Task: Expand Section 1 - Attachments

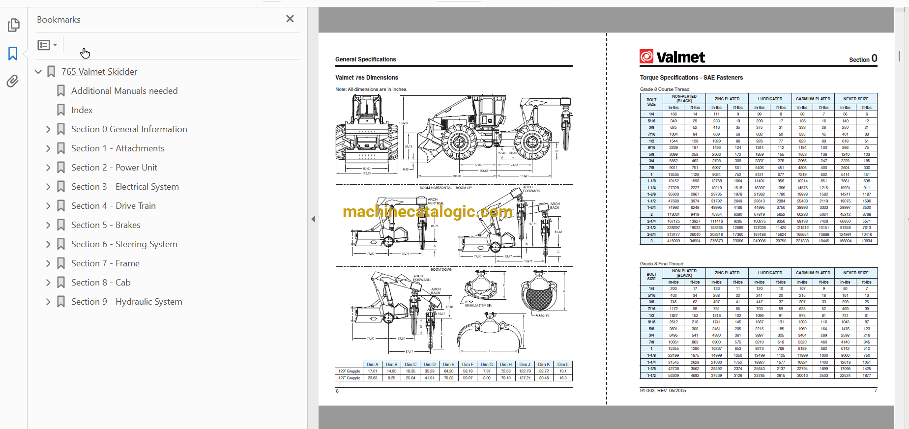Action: pyautogui.click(x=48, y=148)
